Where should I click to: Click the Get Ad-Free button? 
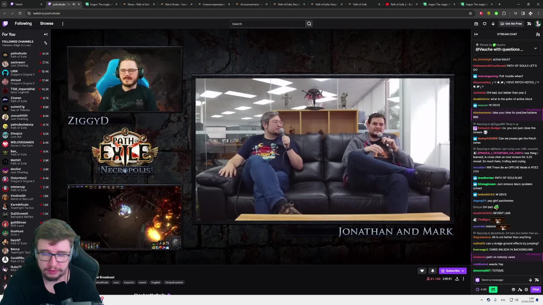(511, 24)
